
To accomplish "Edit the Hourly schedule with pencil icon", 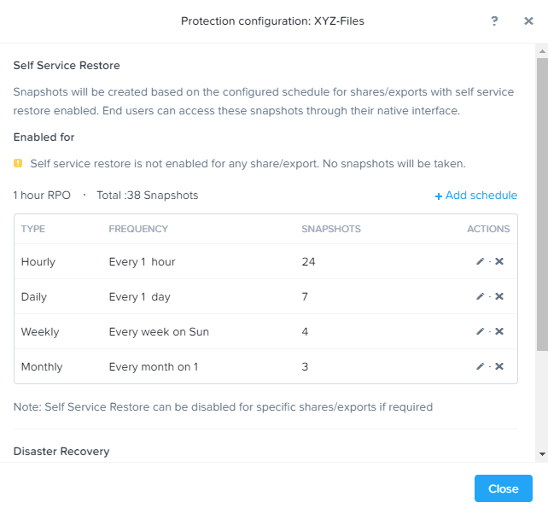I will [481, 261].
